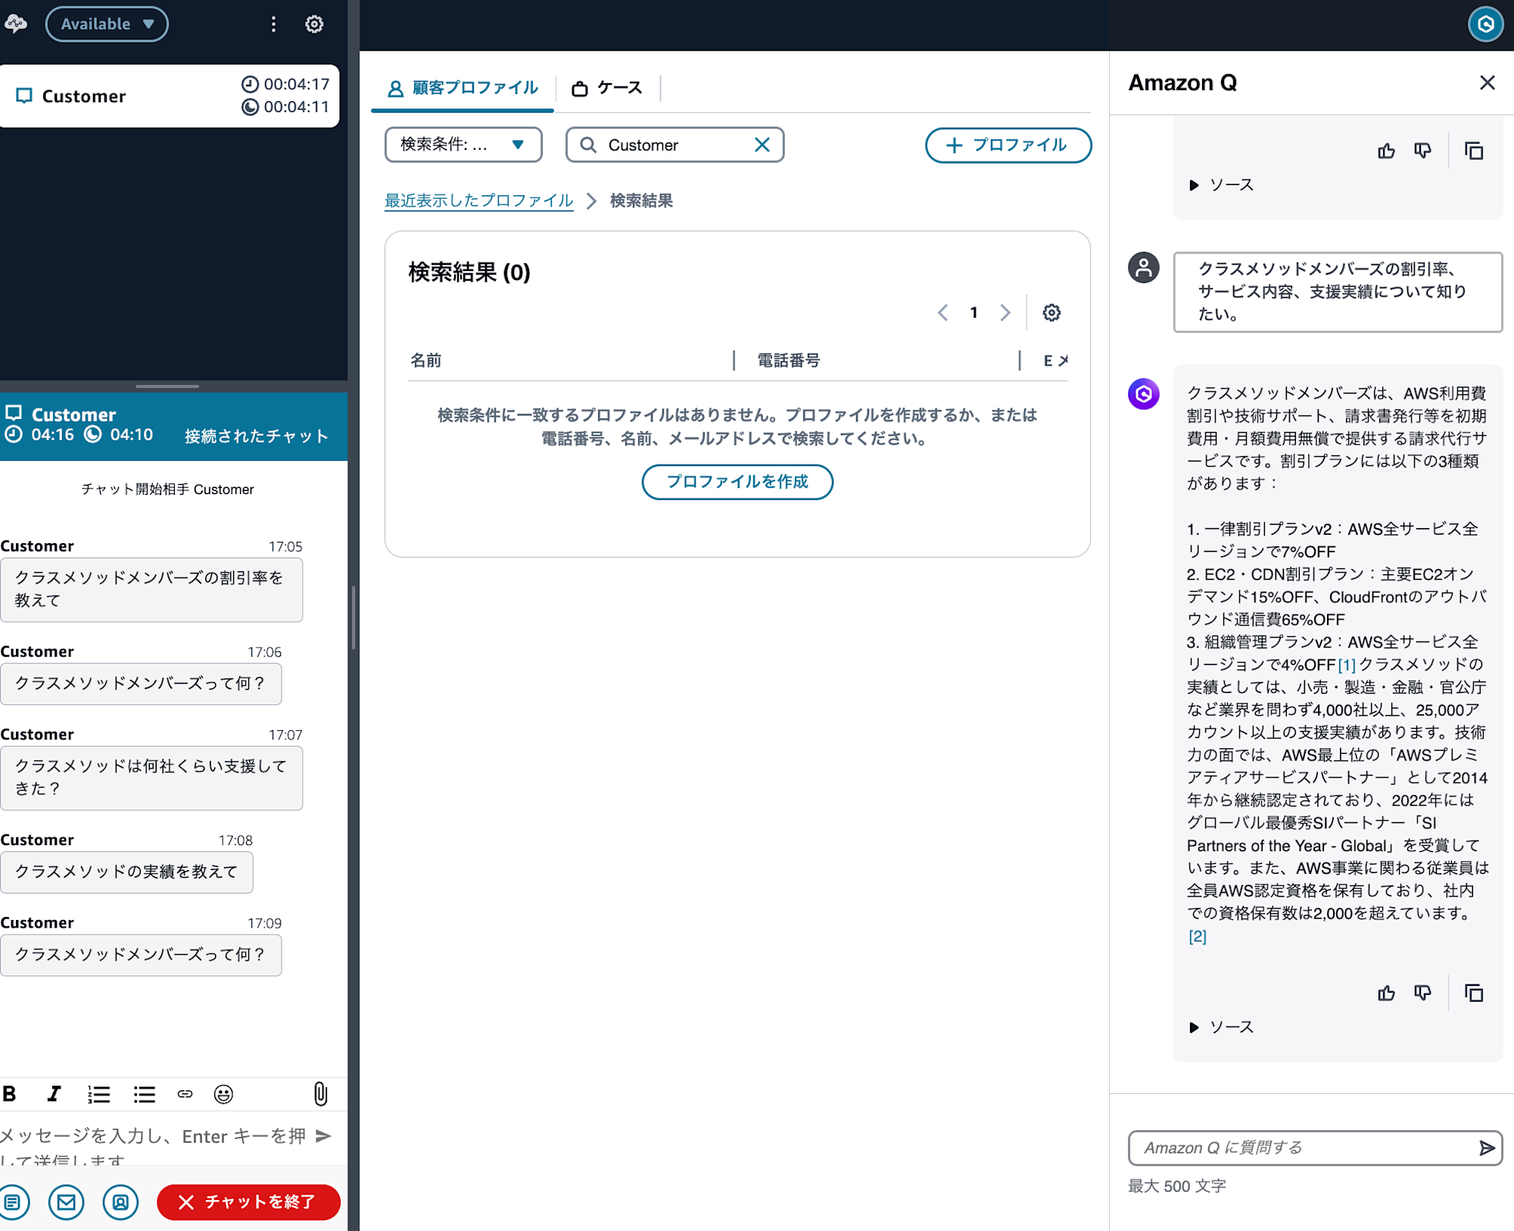This screenshot has height=1231, width=1514.
Task: Select the クラスメソッドメンバーズの割引率を教えて message
Action: (151, 589)
